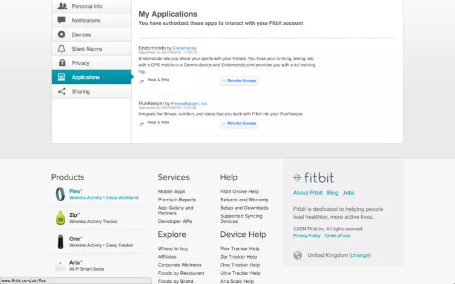Viewport: 455px width, 284px height.
Task: Click the Privacy padlock icon
Action: point(62,63)
